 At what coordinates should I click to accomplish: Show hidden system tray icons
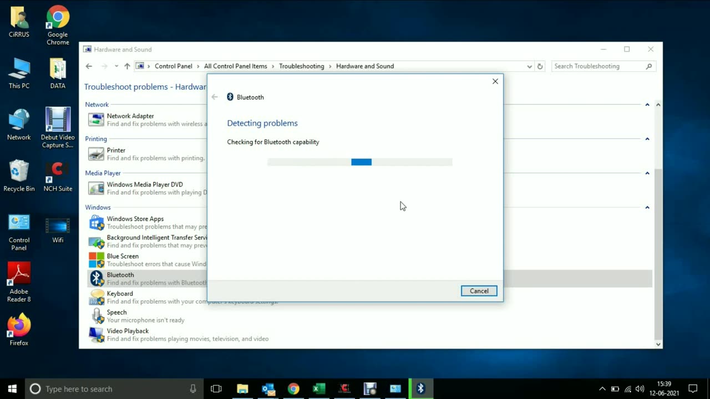602,389
